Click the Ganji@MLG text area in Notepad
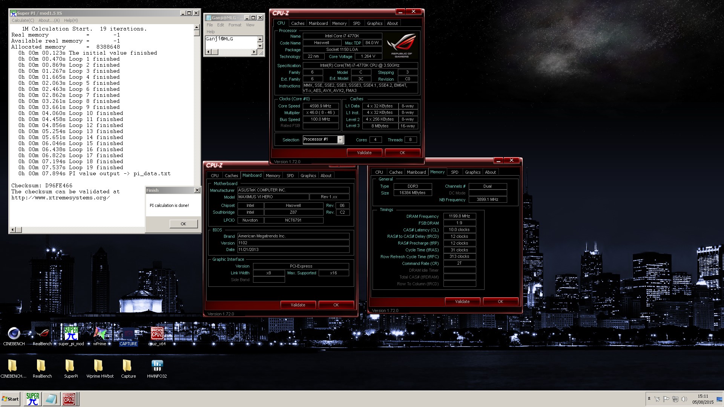 coord(231,42)
